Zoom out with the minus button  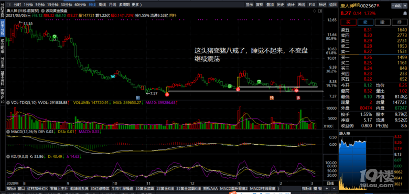pyautogui.click(x=334, y=189)
